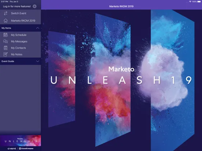
Task: Open My Schedule
Action: pos(20,35)
